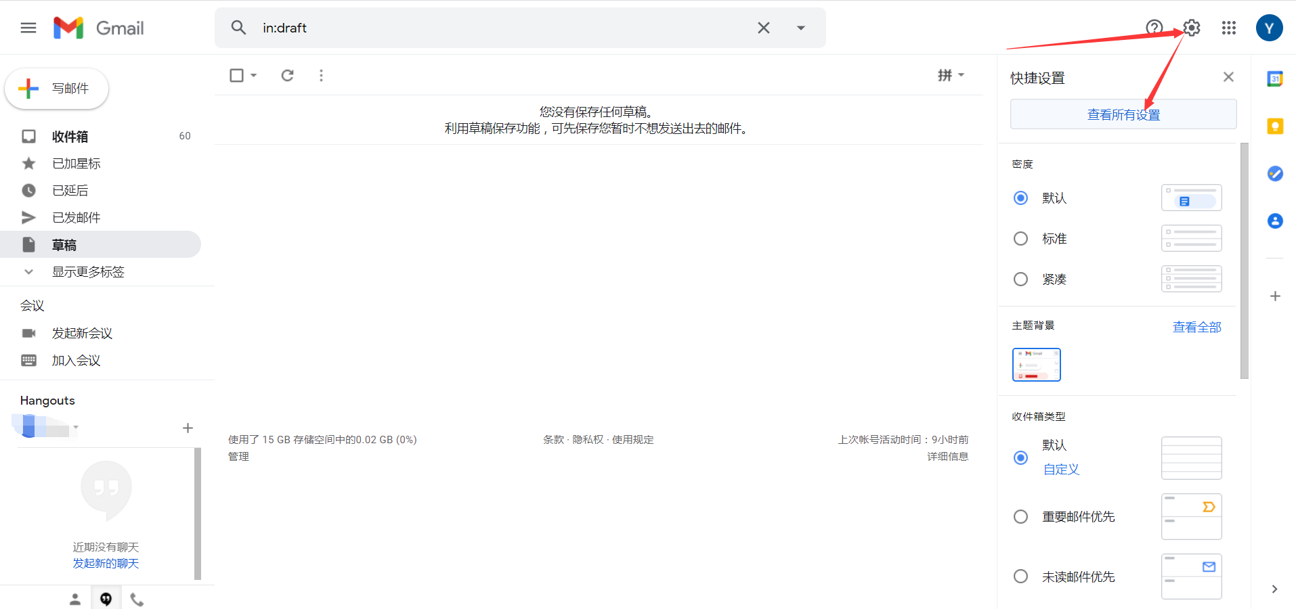Open 详细信息 account activity details
The height and width of the screenshot is (609, 1296).
(947, 457)
